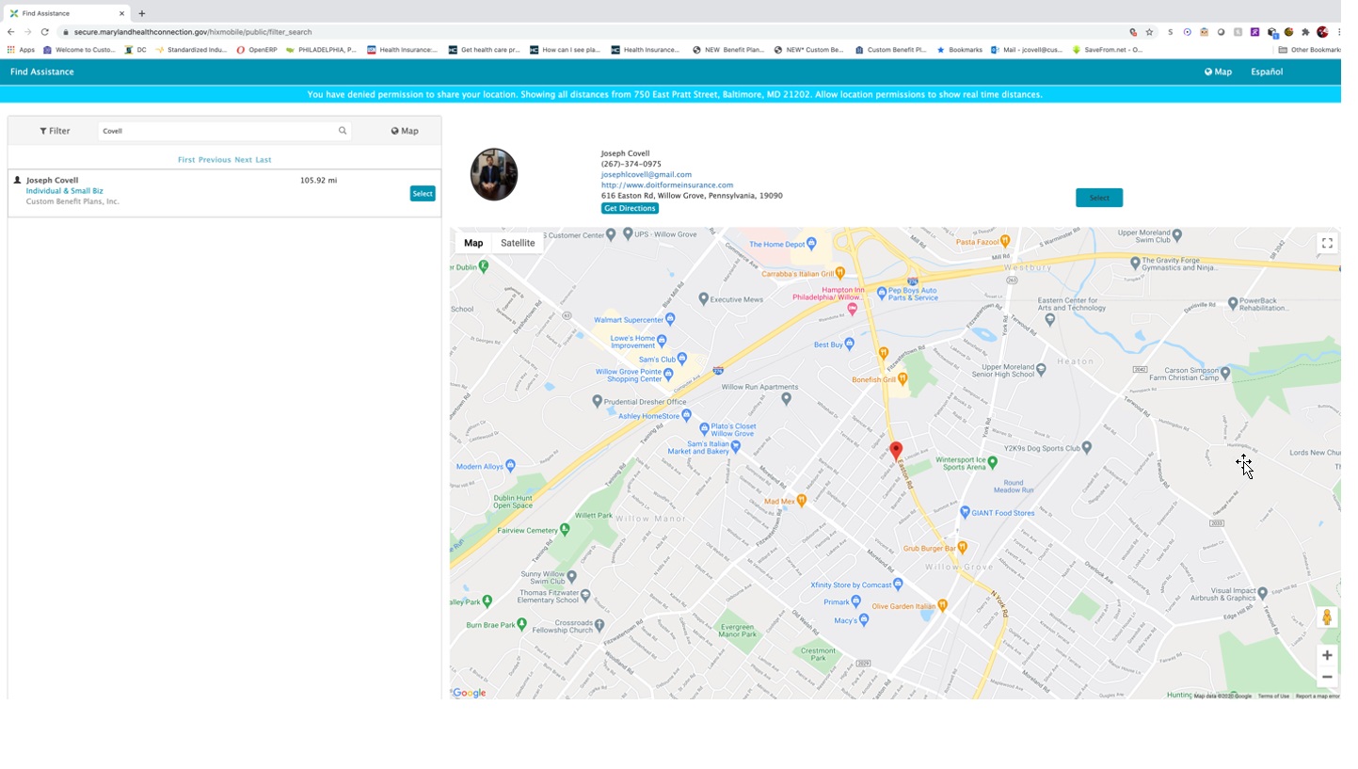Image resolution: width=1358 pixels, height=769 pixels.
Task: Click The Home Depot map marker
Action: pos(811,244)
